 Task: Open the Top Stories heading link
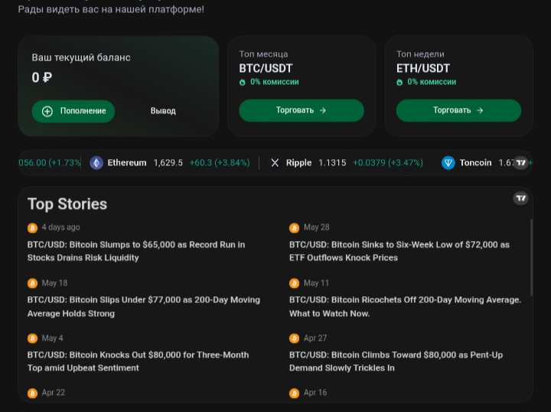point(67,204)
